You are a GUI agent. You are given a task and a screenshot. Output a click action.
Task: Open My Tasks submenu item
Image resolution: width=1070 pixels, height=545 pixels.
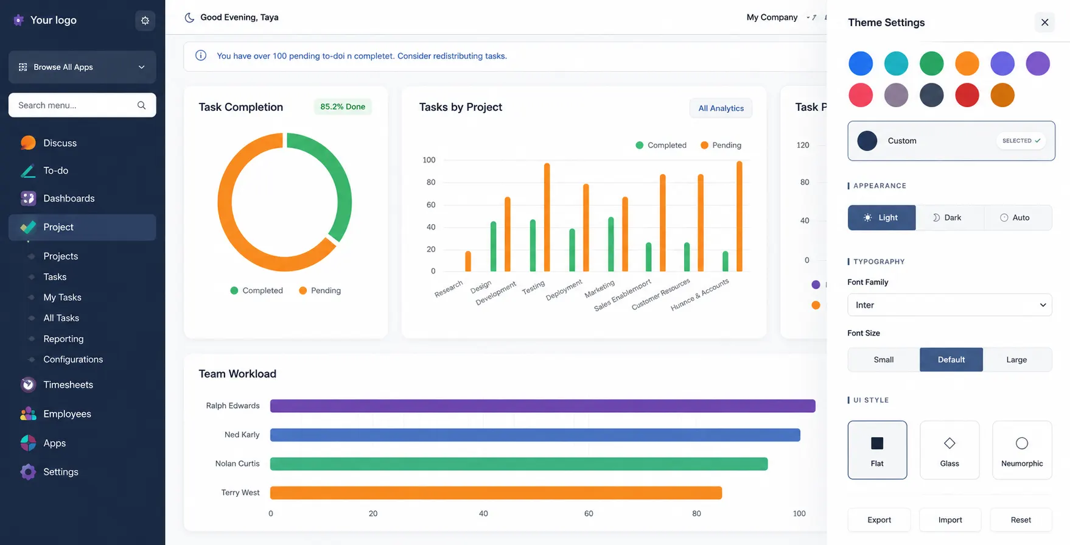[62, 298]
